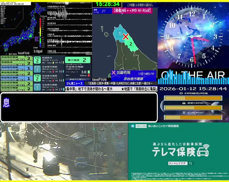The width and height of the screenshot is (229, 182).
Task: Select the 宗谷地方南部 11:54 M2.9 list row
Action: point(17,78)
